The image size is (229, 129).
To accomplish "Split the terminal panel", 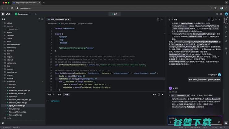I will click(159, 95).
